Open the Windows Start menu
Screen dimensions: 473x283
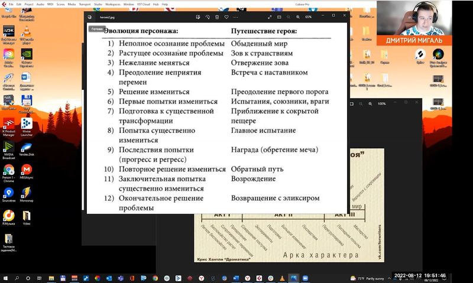[5, 278]
